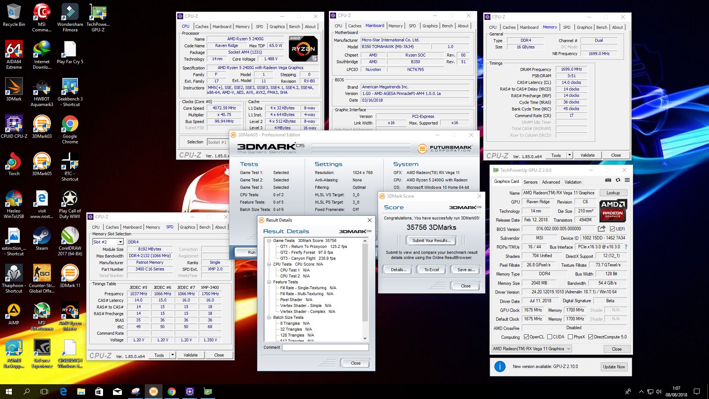Launch AIDA64 Extreme desktop icon
The height and width of the screenshot is (399, 709).
14,55
